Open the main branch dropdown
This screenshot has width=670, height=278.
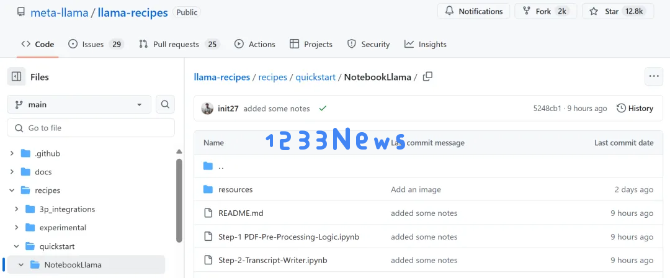point(79,104)
